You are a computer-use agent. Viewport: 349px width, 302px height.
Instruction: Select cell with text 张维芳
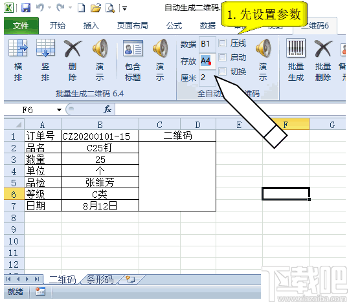tap(100, 182)
